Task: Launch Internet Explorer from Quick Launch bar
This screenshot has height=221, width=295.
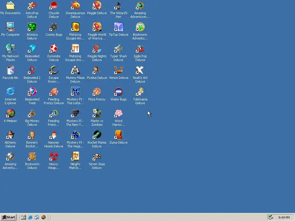Action: tap(30, 217)
